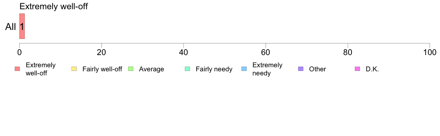This screenshot has height=136, width=440.
Task: Click the All row label
Action: 11,27
